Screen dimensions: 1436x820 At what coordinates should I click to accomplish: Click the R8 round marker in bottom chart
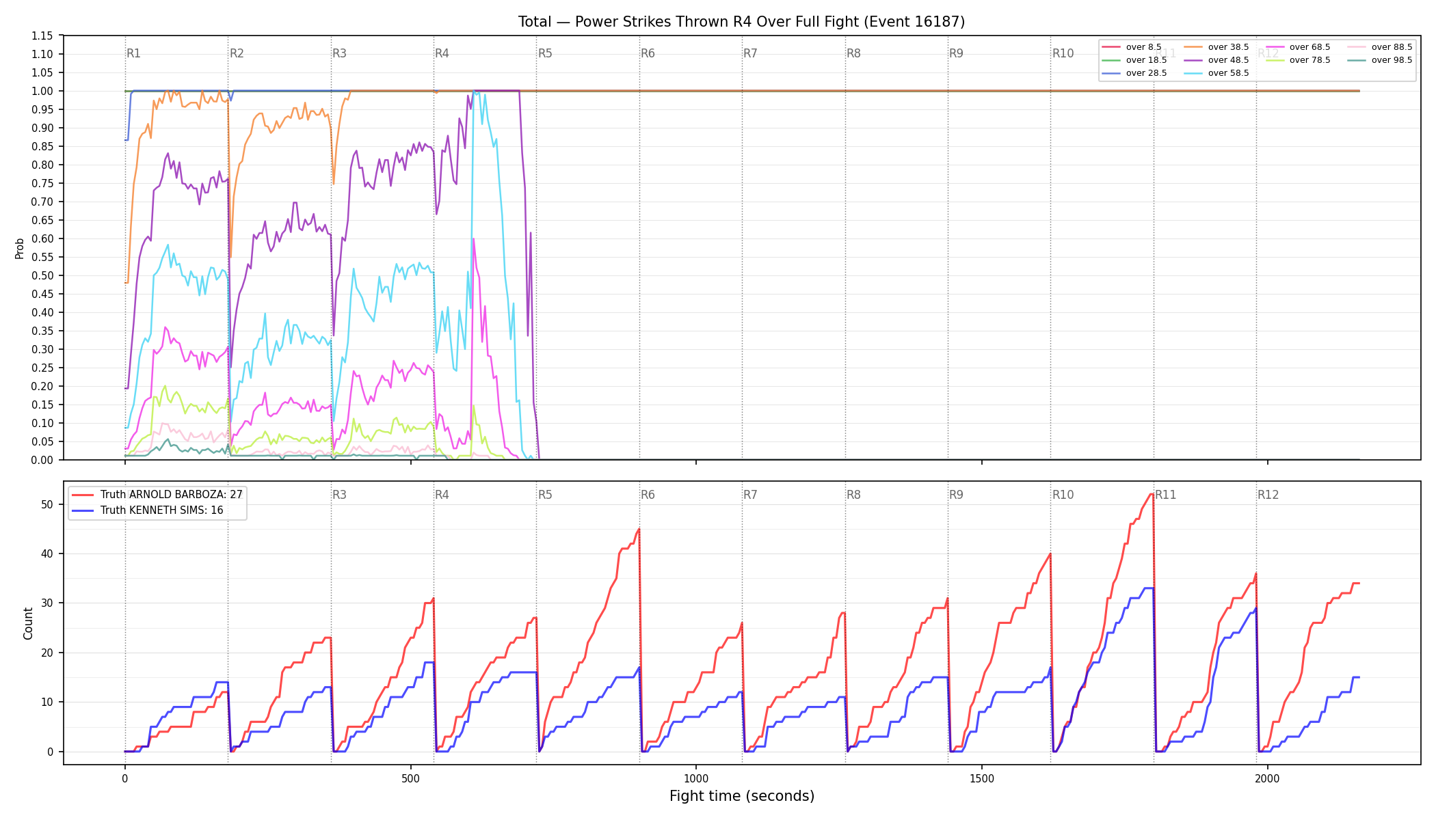coord(853,495)
